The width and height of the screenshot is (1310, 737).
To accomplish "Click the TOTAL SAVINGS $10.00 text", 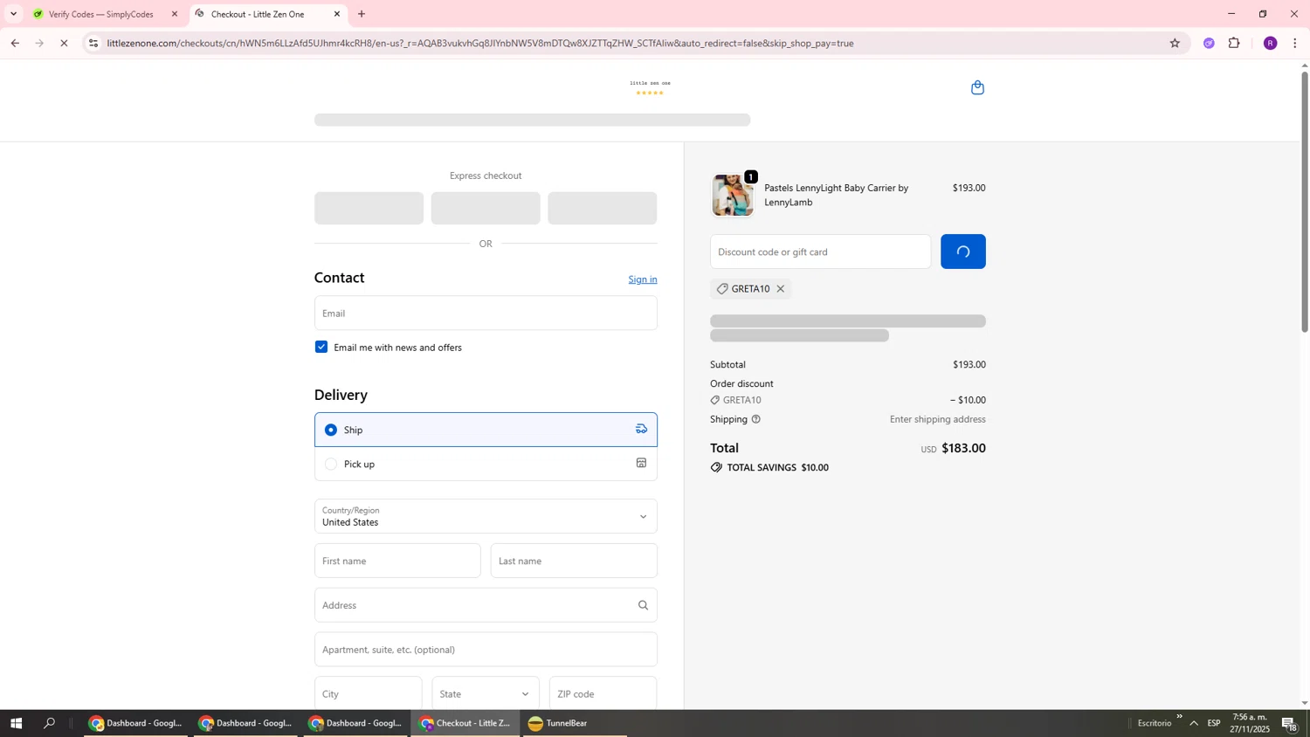I will (x=778, y=467).
